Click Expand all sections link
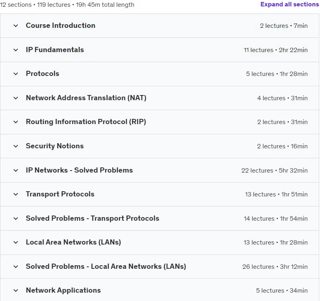This screenshot has width=320, height=301. pos(290,4)
